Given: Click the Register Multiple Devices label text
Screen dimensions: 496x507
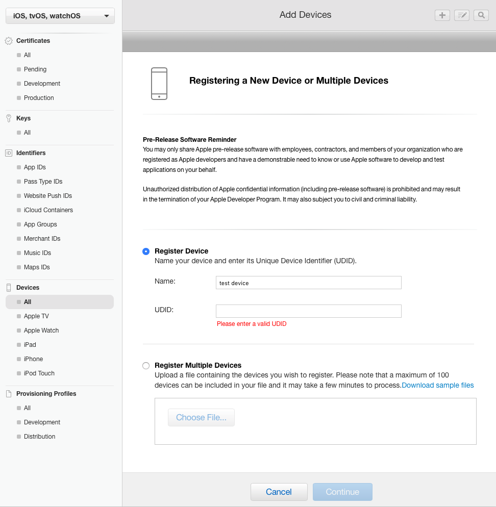Looking at the screenshot, I should click(198, 365).
